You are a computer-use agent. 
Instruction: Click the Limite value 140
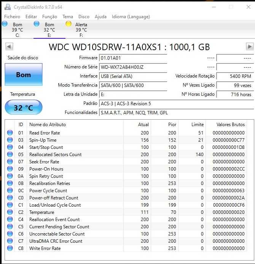[x=199, y=155]
